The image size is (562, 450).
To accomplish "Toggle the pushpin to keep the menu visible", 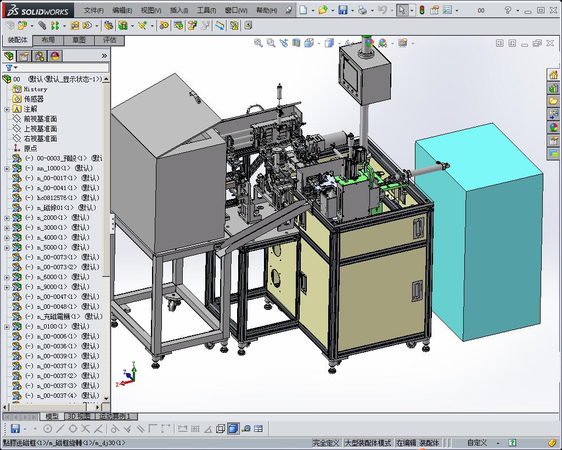I will 289,10.
